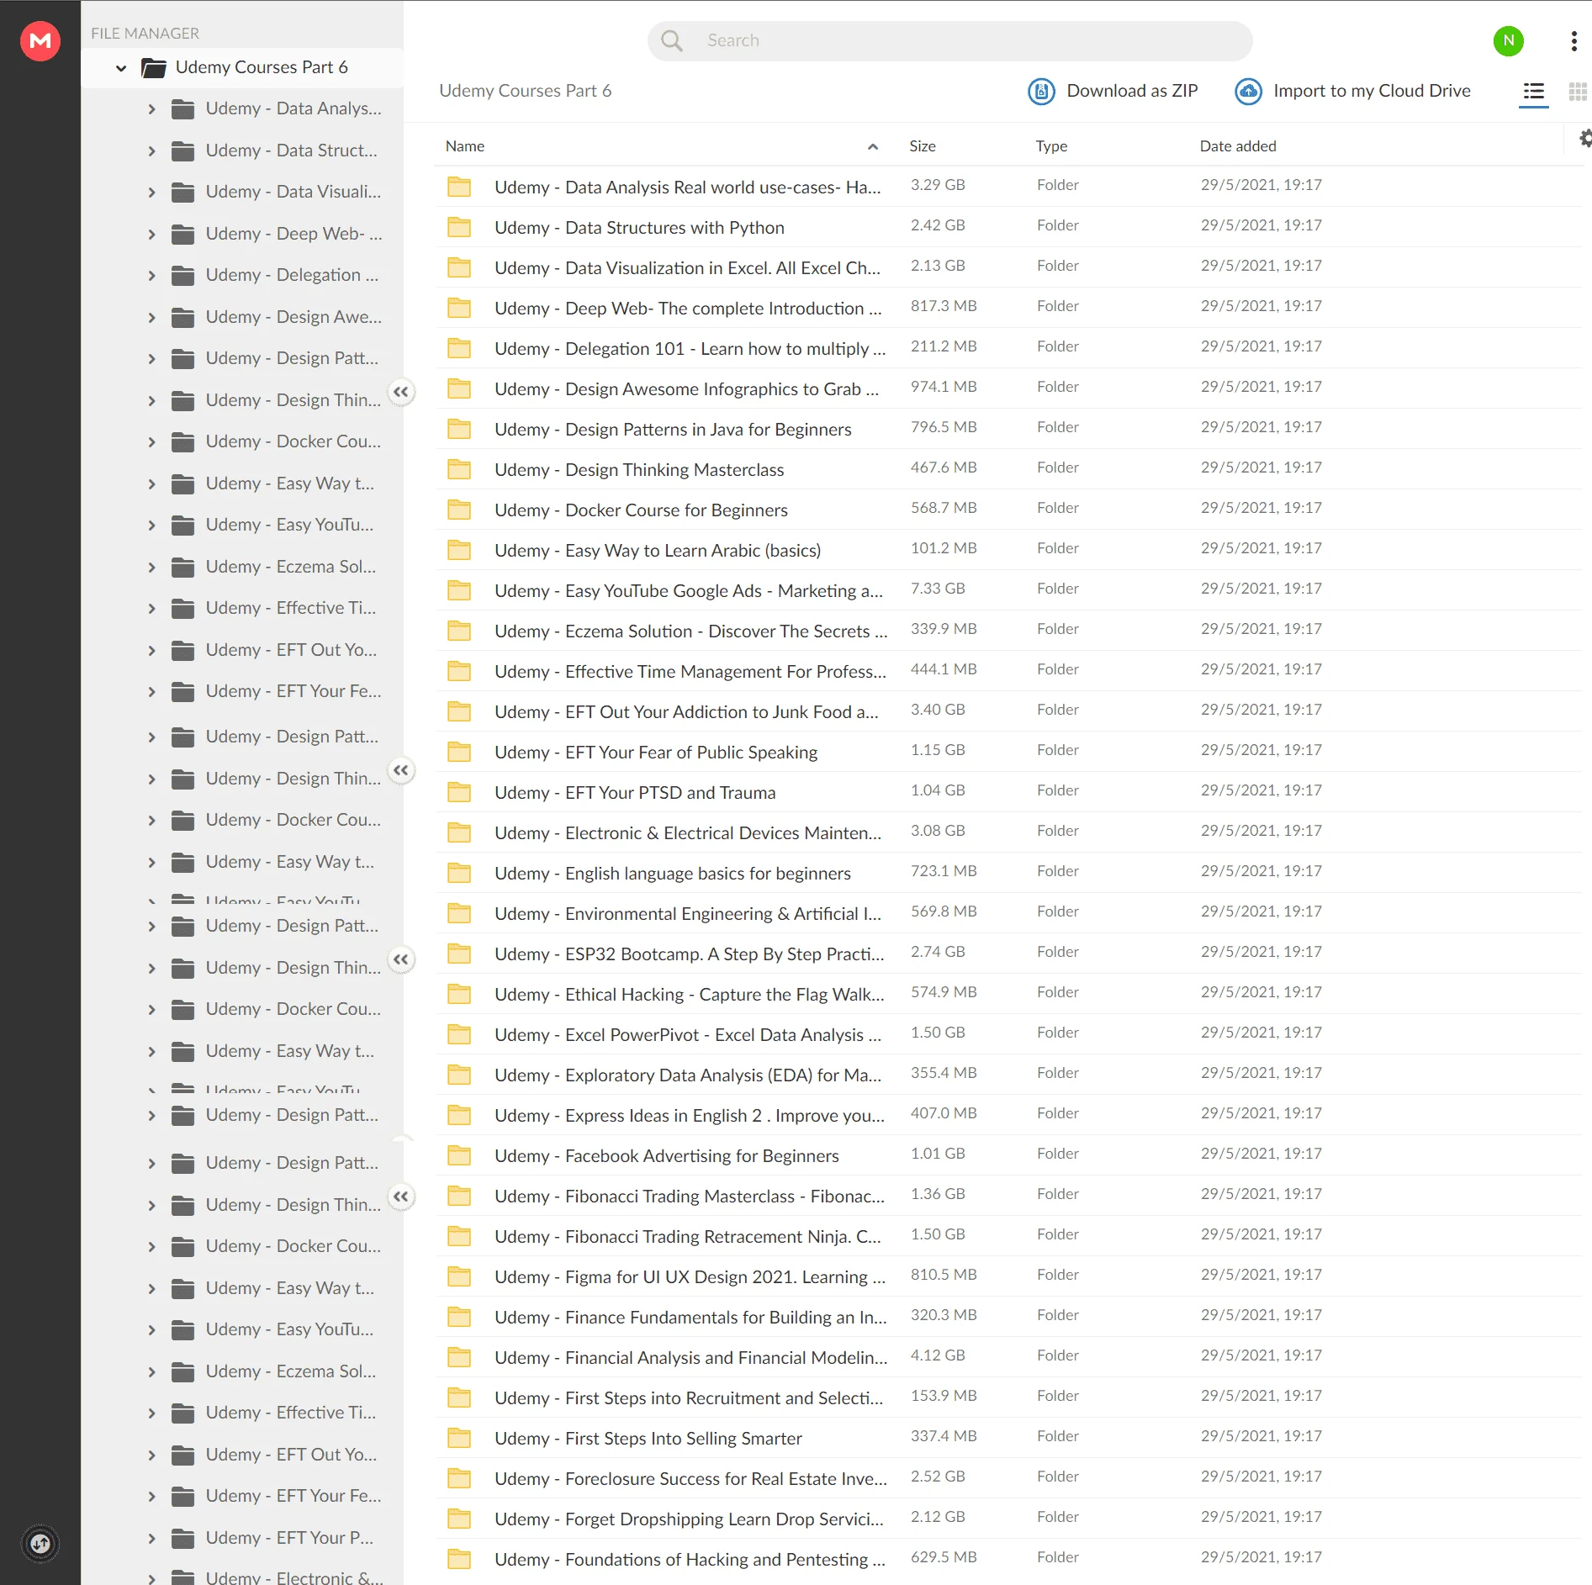The height and width of the screenshot is (1585, 1592).
Task: Click folder icon of Design Patterns in Java row
Action: coord(459,429)
